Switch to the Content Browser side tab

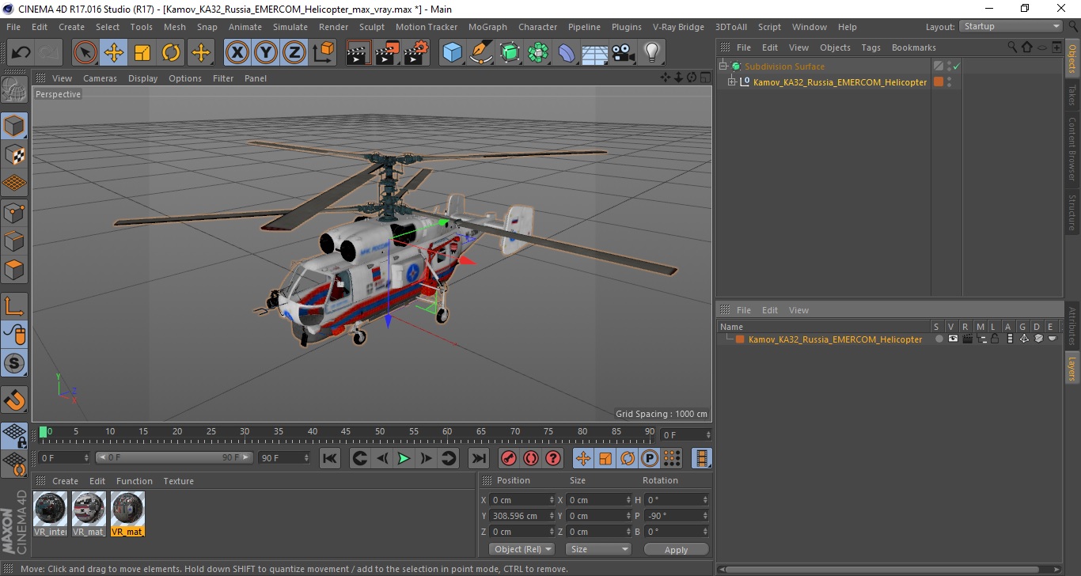[x=1072, y=149]
